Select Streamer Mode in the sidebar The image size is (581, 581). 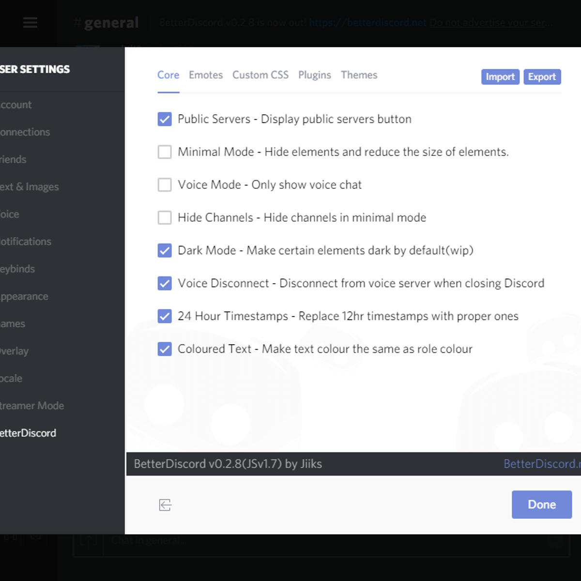point(32,406)
